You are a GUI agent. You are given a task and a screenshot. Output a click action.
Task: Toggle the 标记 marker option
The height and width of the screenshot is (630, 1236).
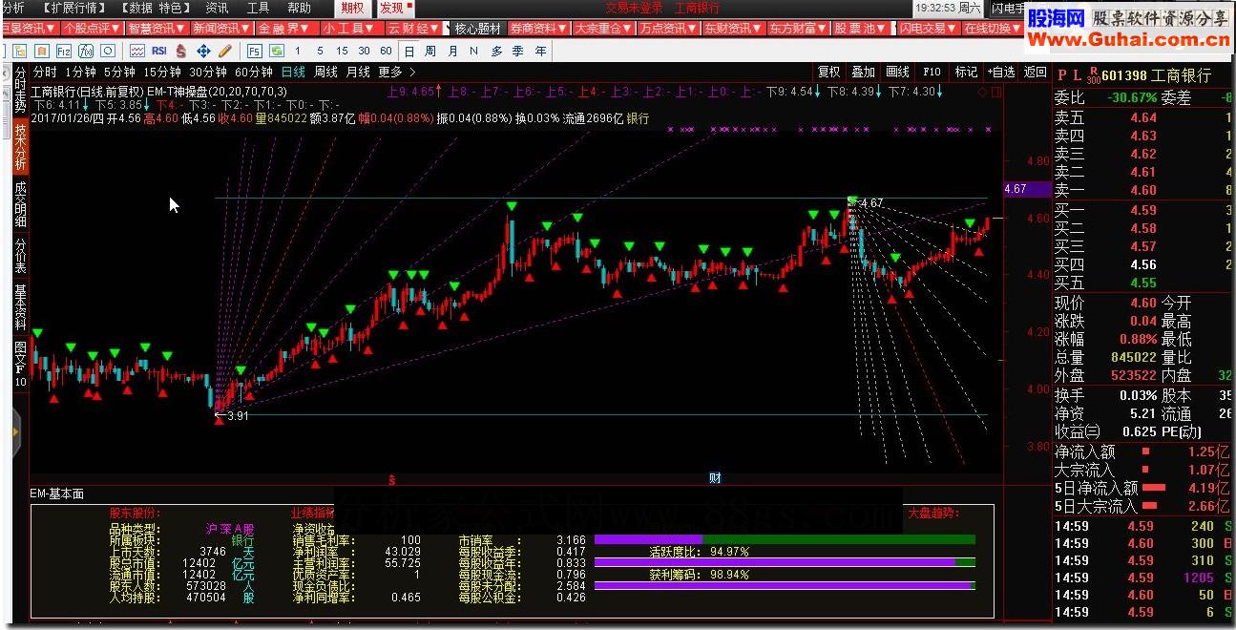tap(966, 73)
